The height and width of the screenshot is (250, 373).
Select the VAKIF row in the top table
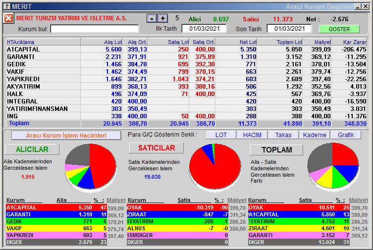(x=186, y=71)
